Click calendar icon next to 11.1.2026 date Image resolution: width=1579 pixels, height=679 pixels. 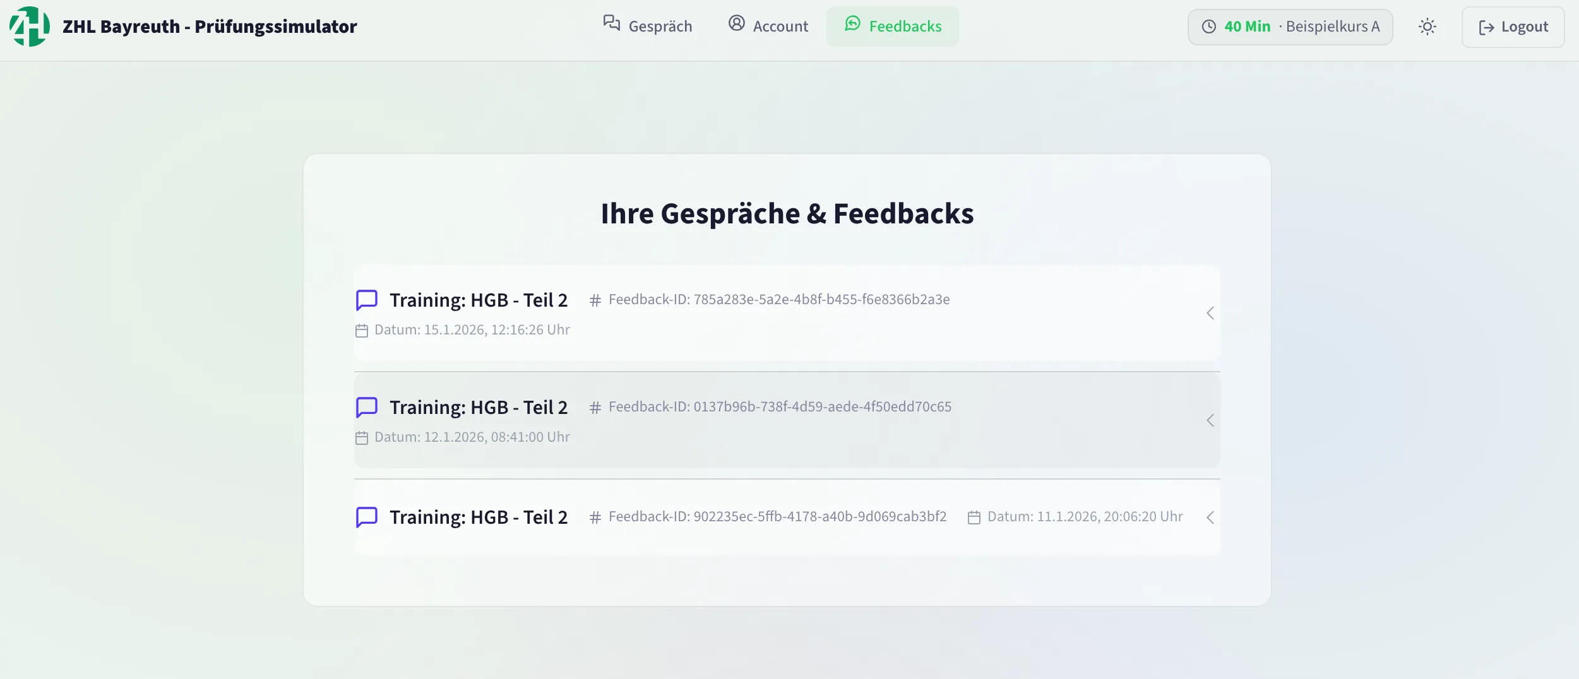click(x=974, y=517)
